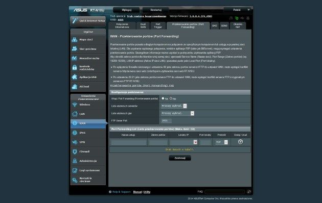Open the Lista ulubionych gier dropdown
Image resolution: width=322 pixels, height=203 pixels.
(x=178, y=113)
